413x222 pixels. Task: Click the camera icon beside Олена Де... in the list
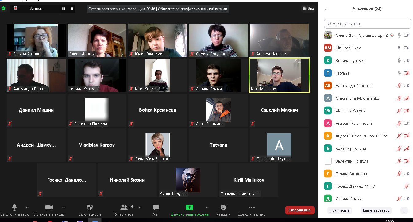407,36
